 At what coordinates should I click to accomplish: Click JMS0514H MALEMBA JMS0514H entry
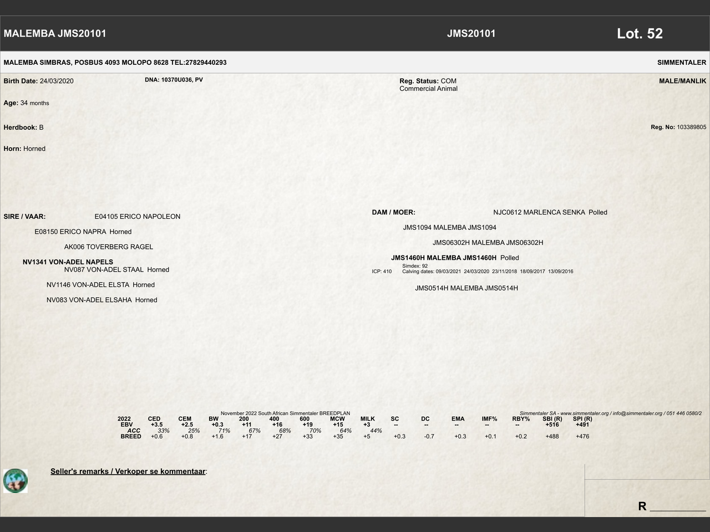click(466, 288)
